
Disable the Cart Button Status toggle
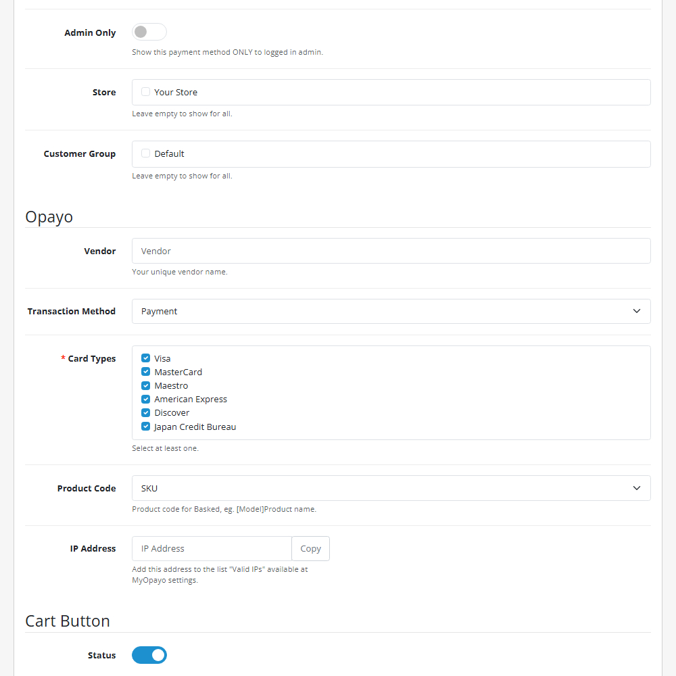[149, 655]
